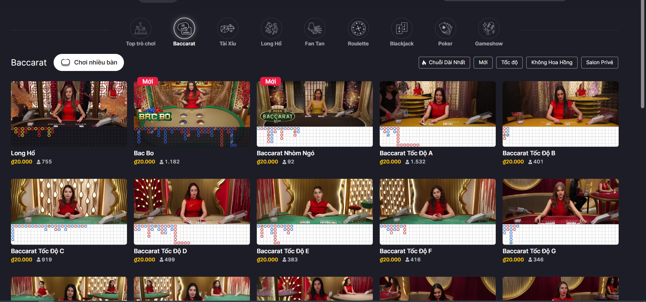Open Baccarat Tốc Độ G thumbnail
The image size is (646, 302).
561,212
